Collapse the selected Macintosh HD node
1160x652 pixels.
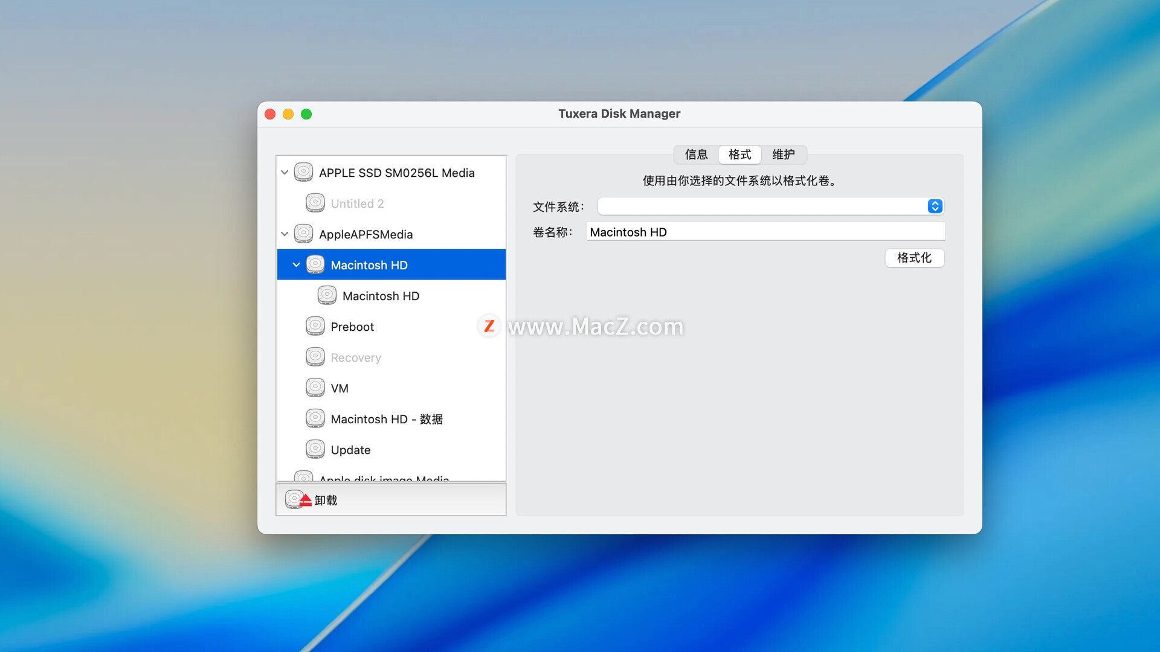(x=296, y=265)
